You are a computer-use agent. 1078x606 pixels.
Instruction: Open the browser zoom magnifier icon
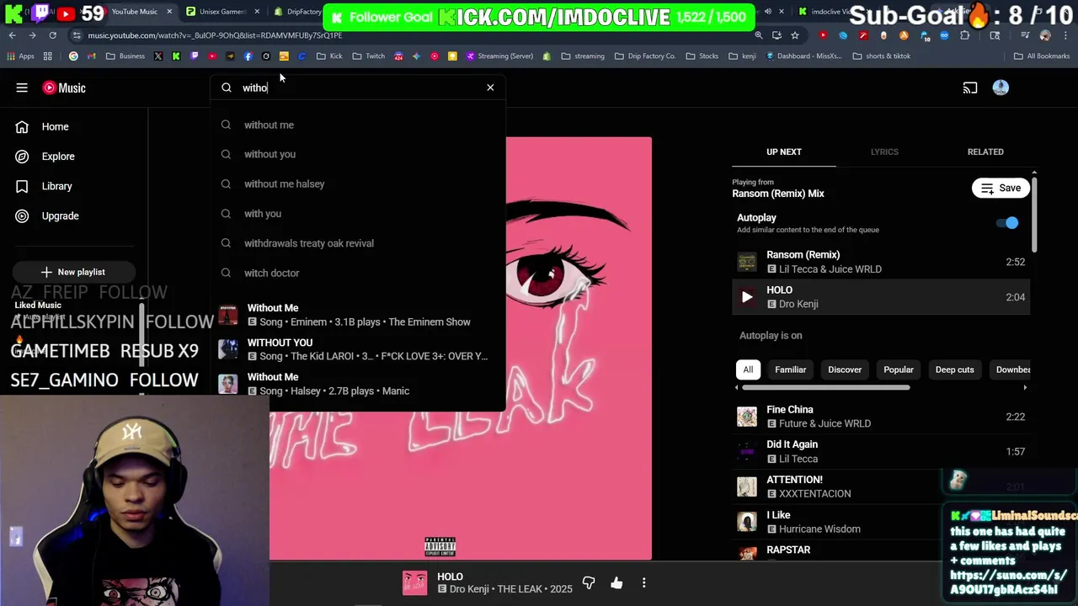pos(759,35)
